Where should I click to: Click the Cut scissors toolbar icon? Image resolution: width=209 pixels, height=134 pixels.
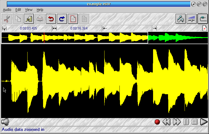pos(7,19)
